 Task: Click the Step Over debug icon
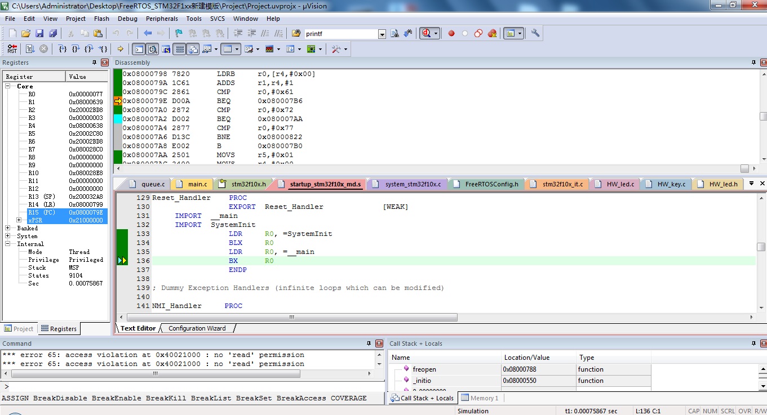76,49
